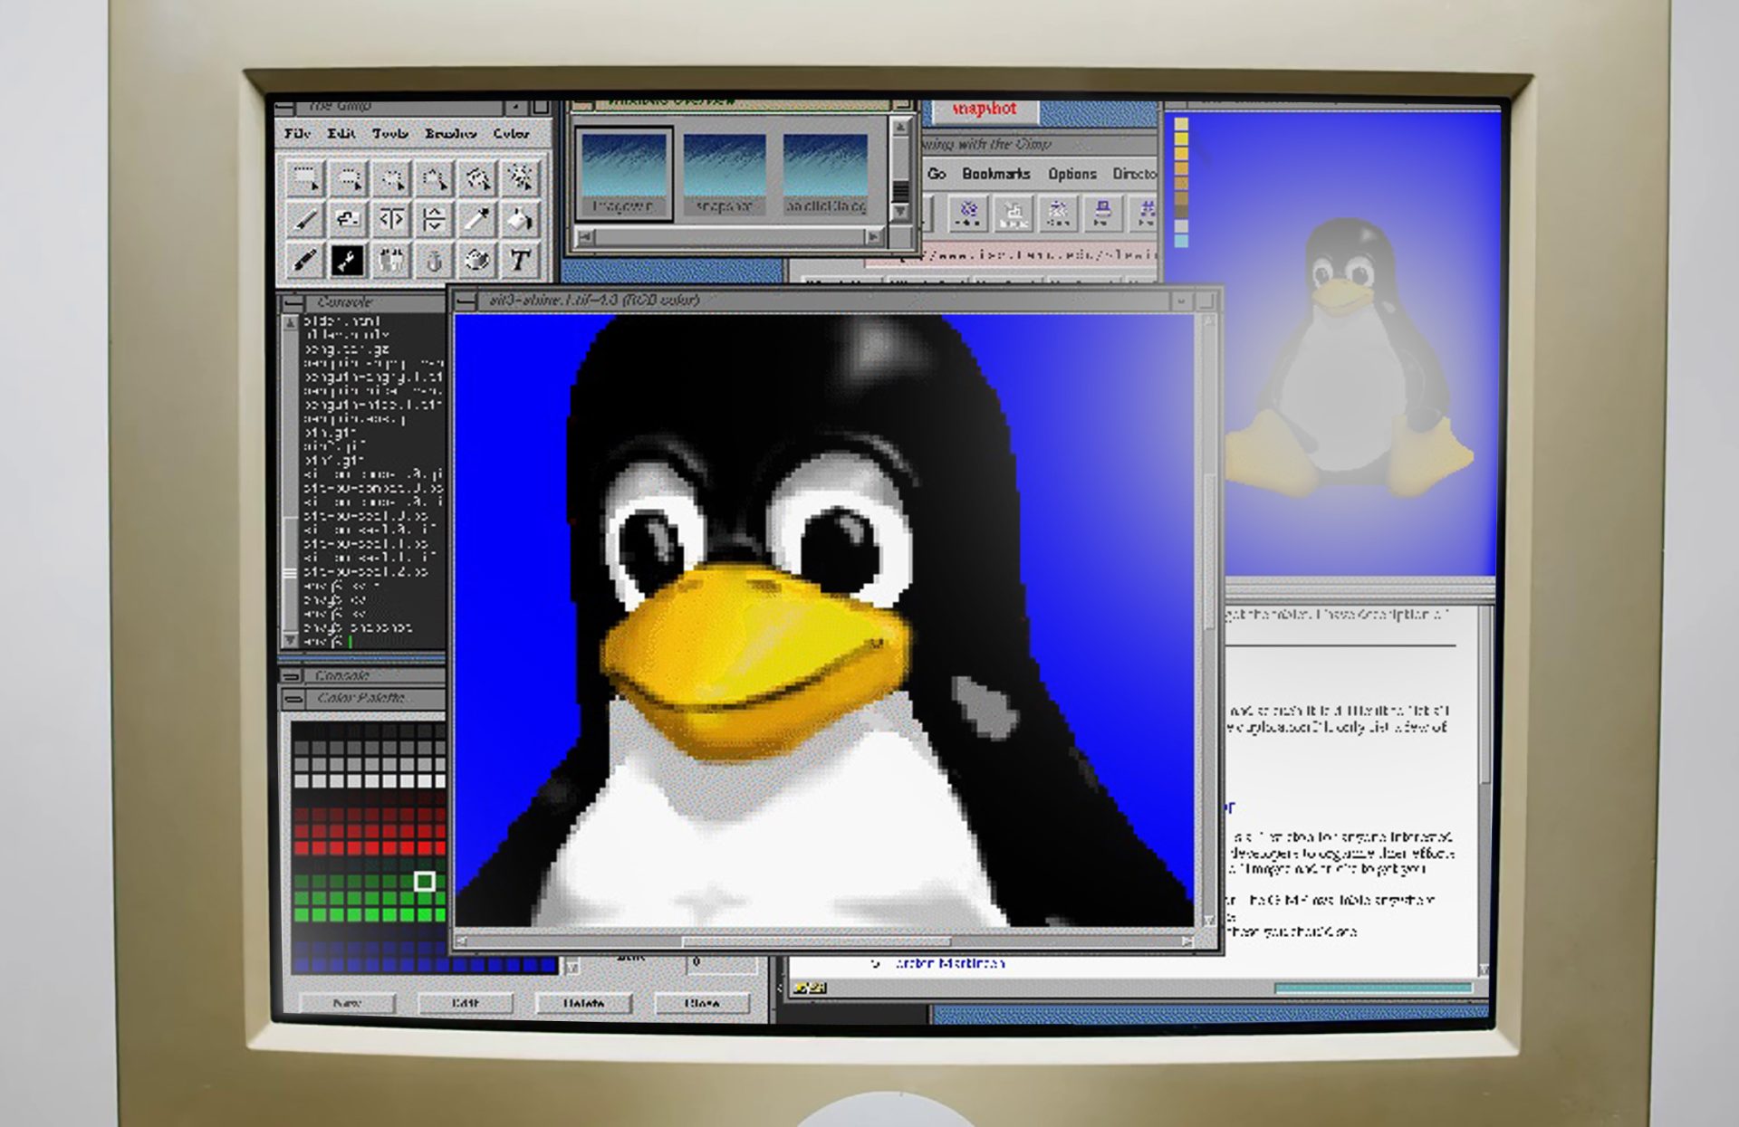The height and width of the screenshot is (1127, 1739).
Task: Click the first browser toolbar icon
Action: 967,214
